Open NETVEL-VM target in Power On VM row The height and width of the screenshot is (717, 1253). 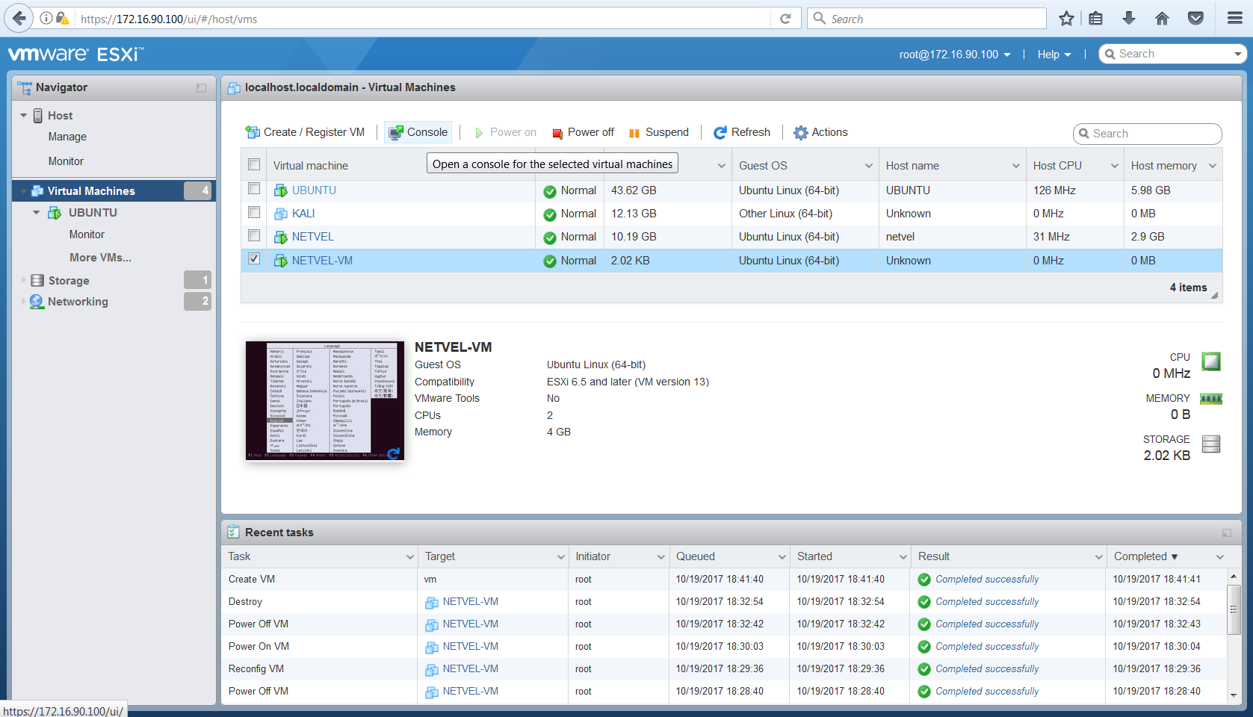pos(470,647)
